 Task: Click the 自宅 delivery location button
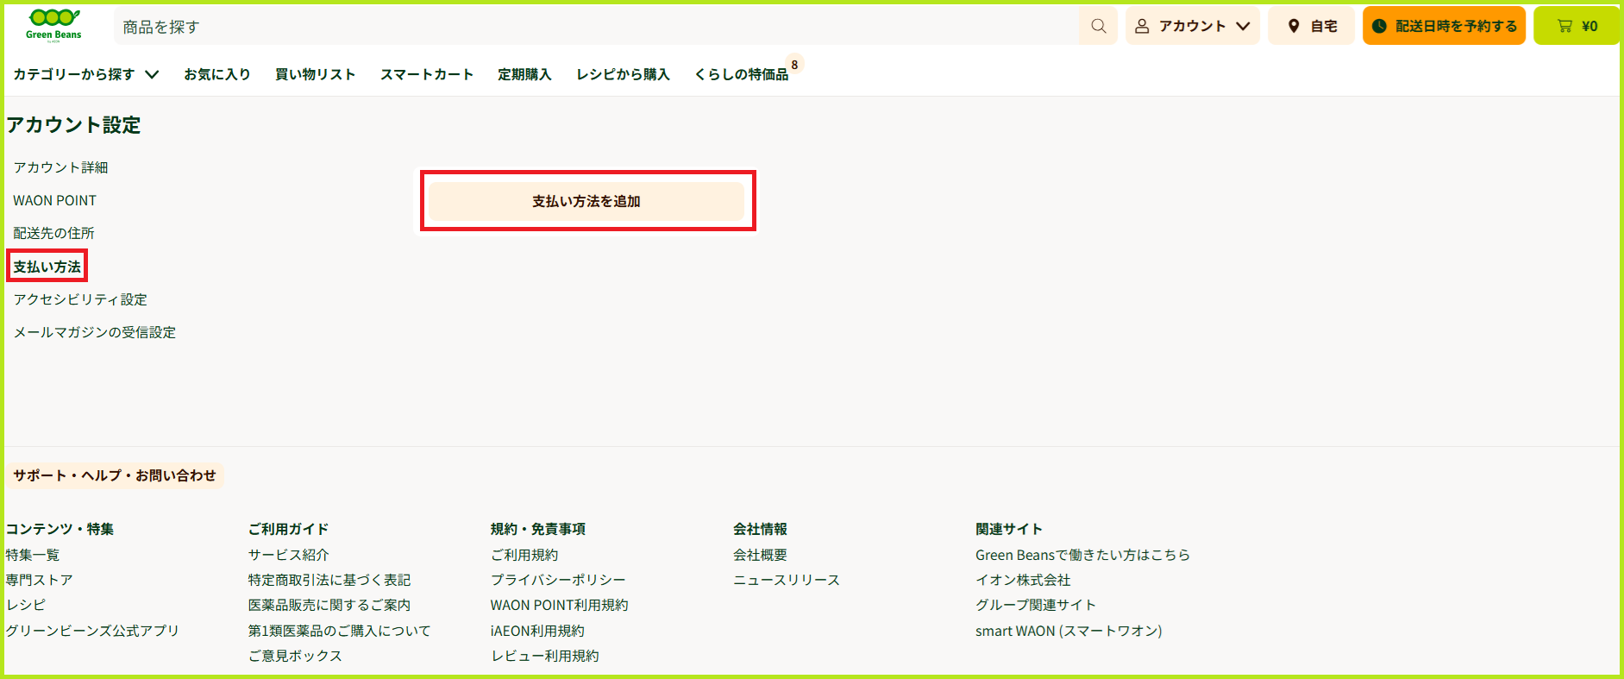[1311, 26]
